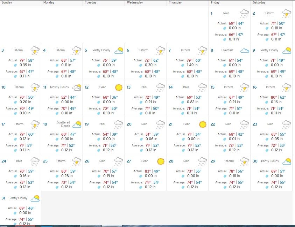Select the clear sun icon on day 12
Image resolution: width=295 pixels, height=227 pixels.
coord(119,88)
